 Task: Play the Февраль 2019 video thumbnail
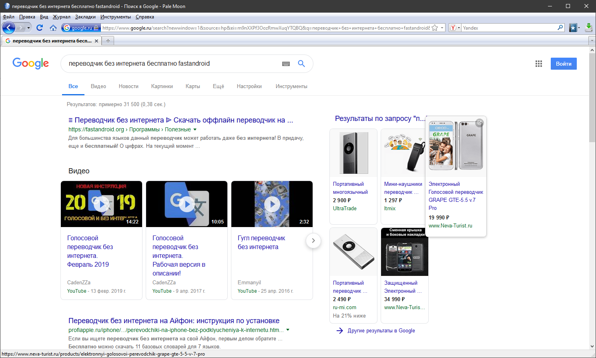coord(102,204)
